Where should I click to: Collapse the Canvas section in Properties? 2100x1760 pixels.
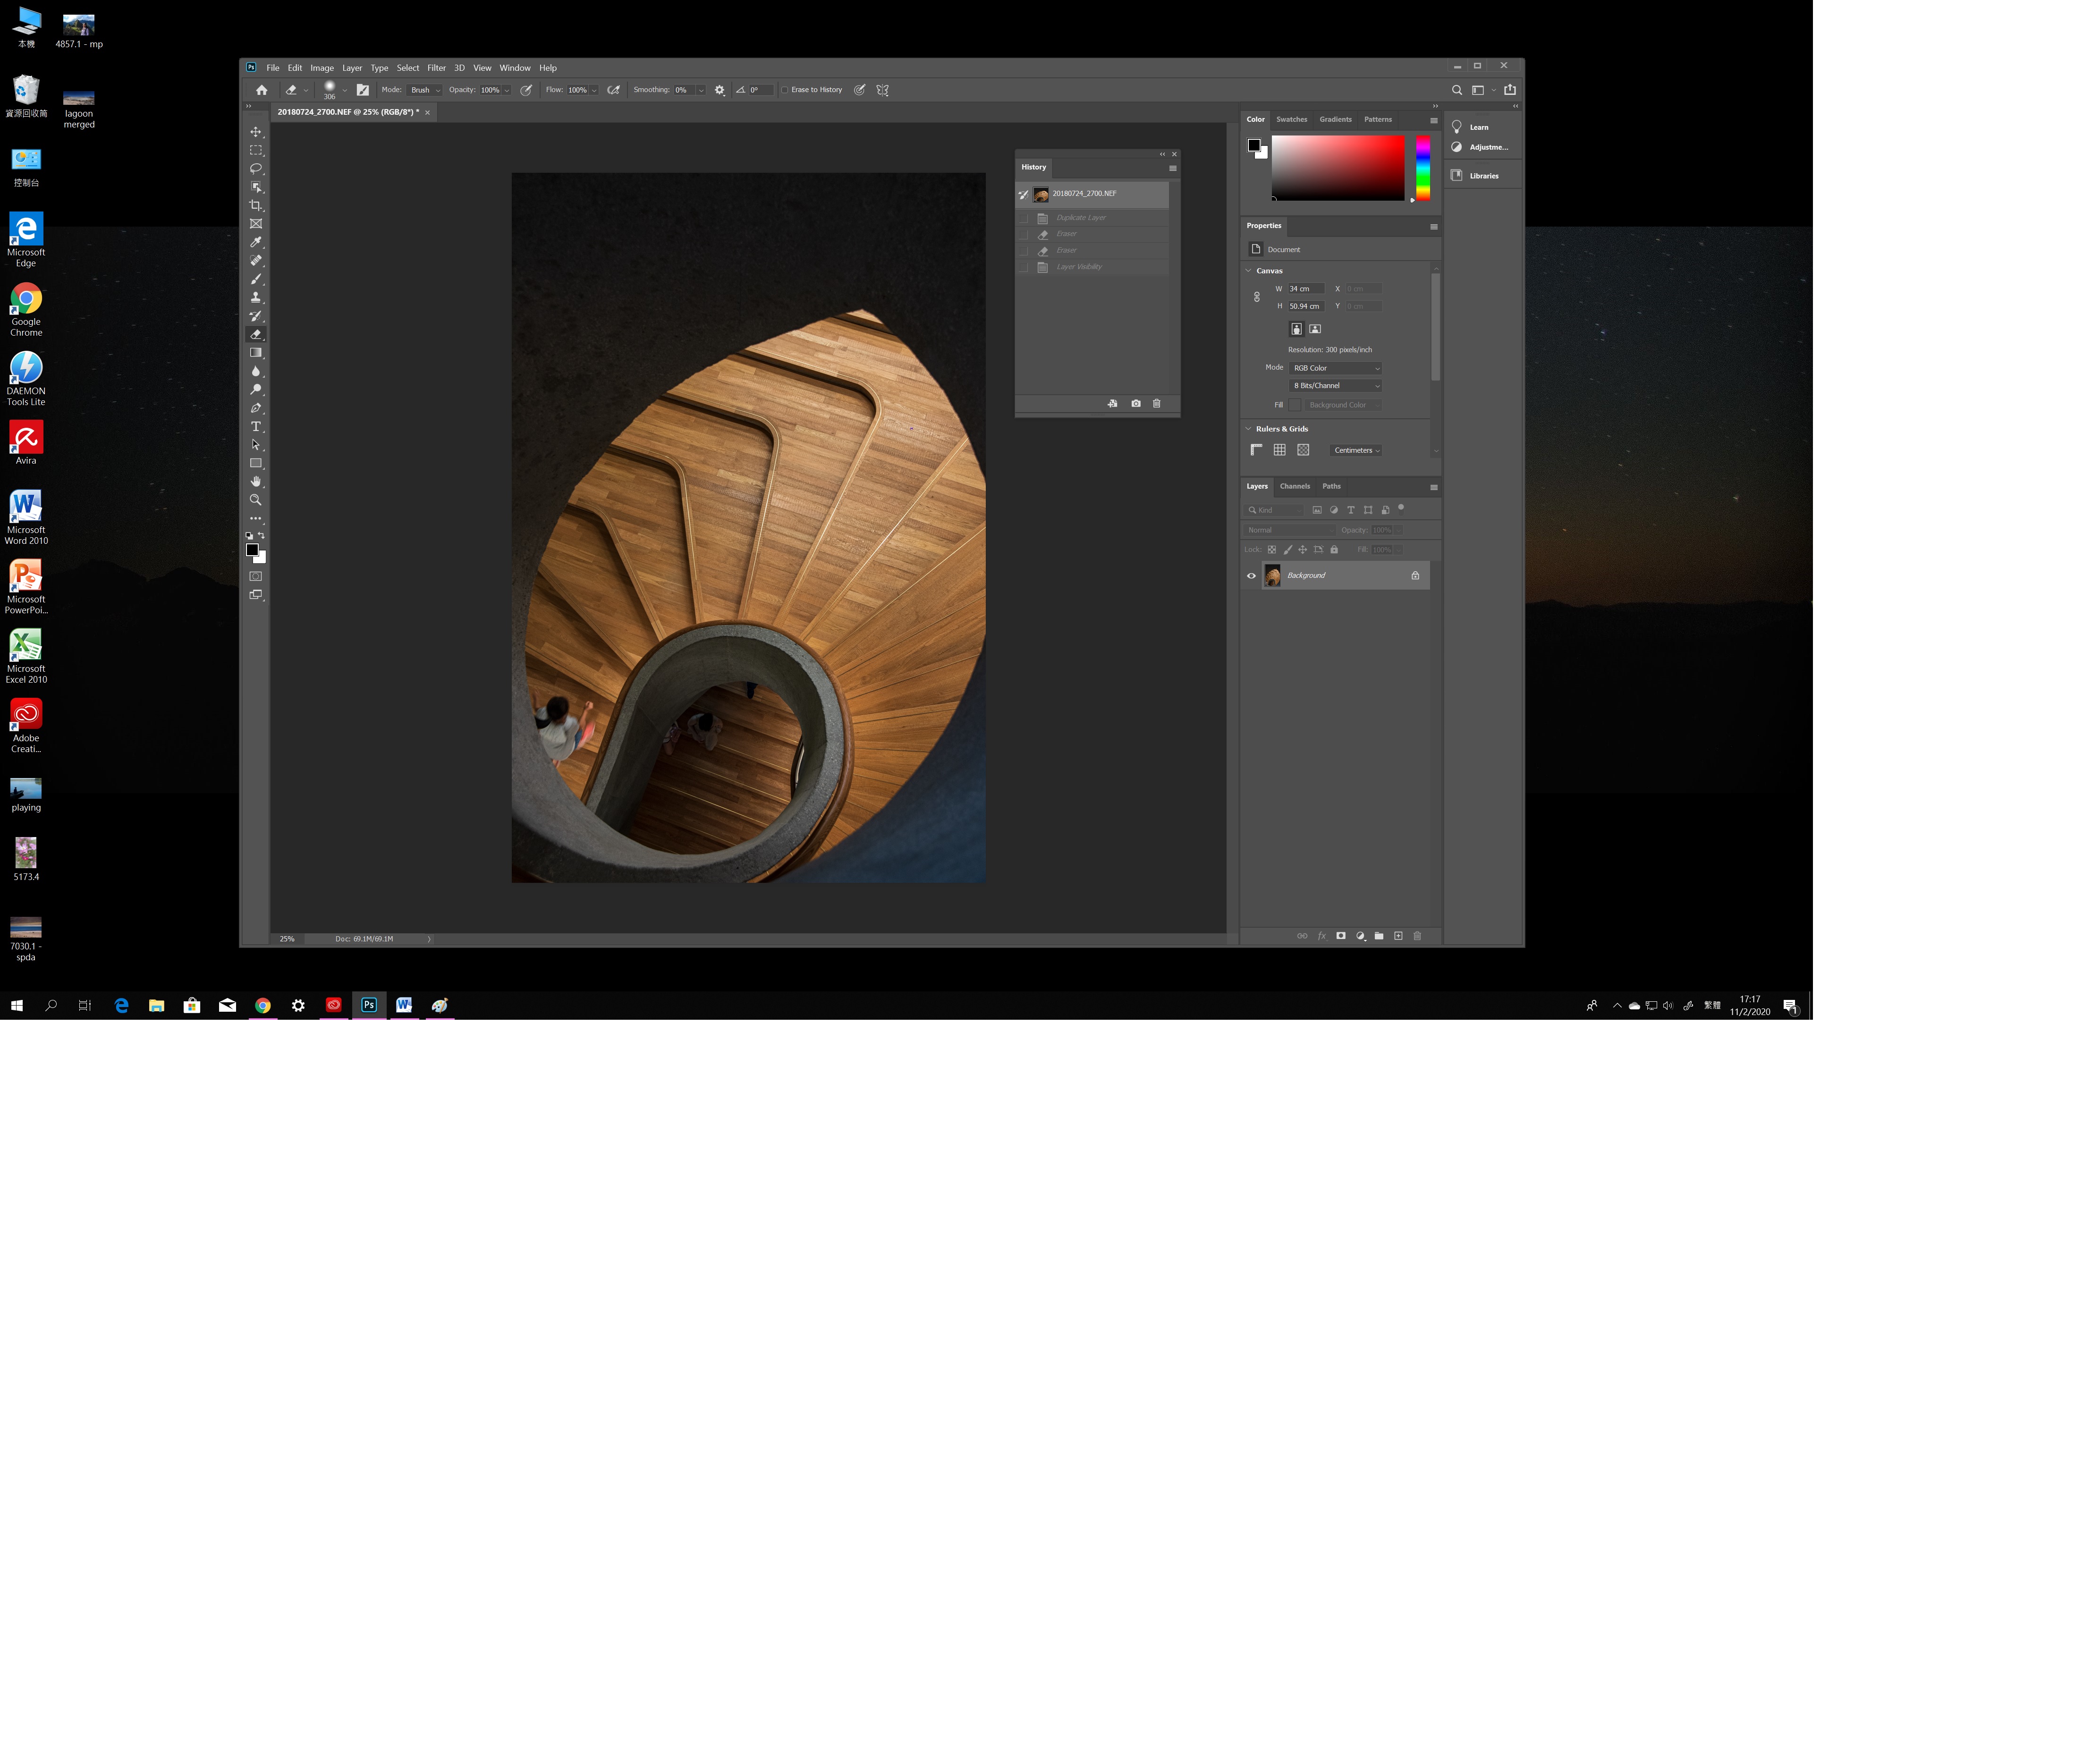click(x=1248, y=270)
